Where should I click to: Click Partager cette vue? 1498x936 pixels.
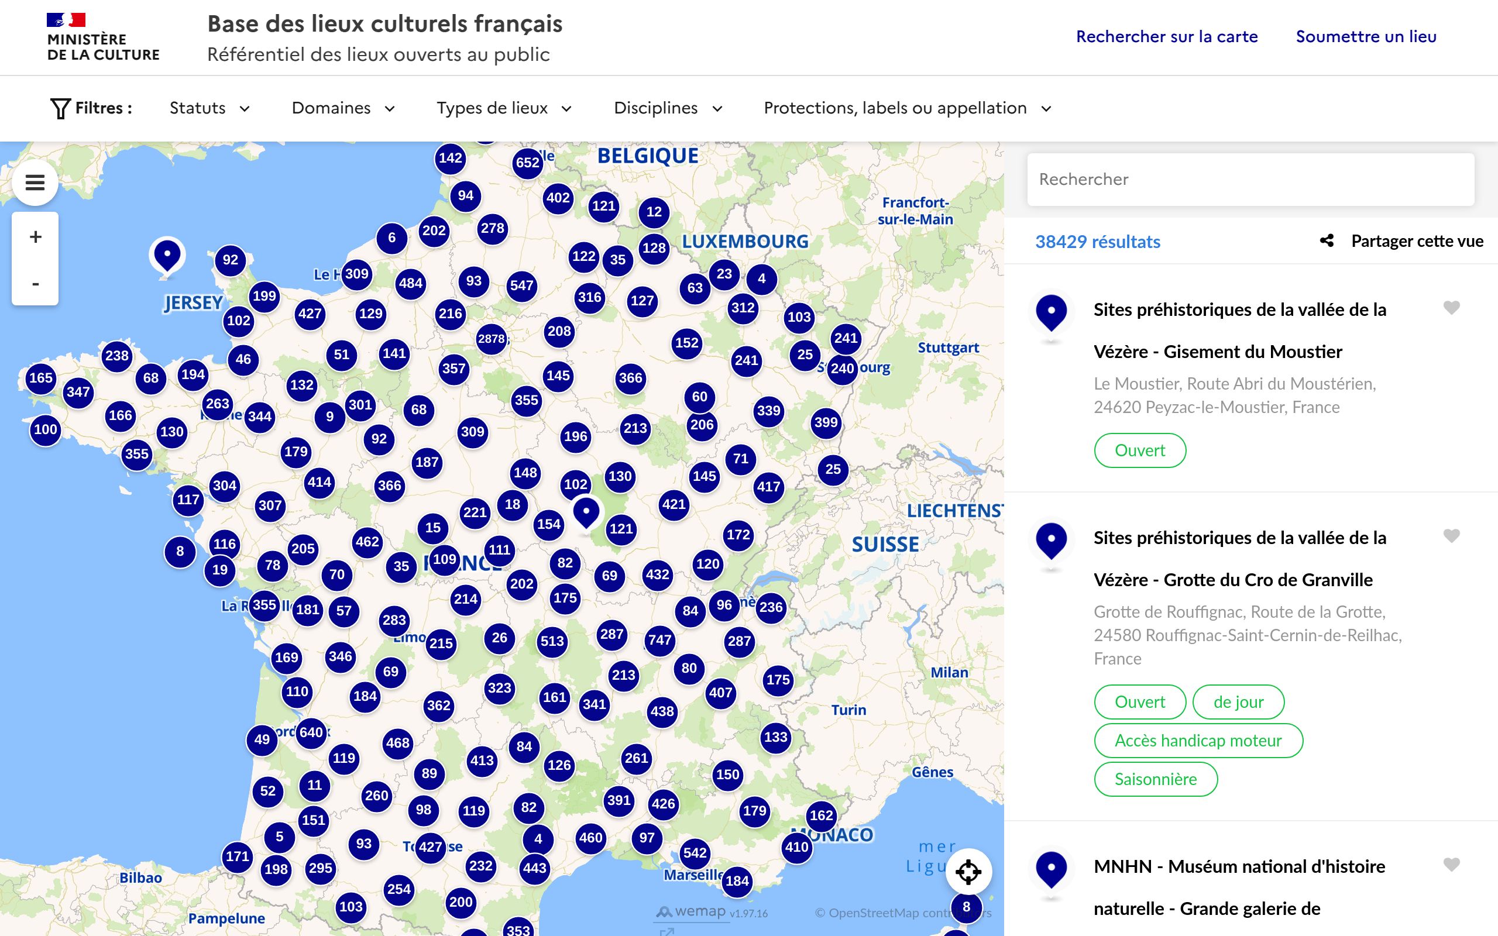pyautogui.click(x=1417, y=241)
